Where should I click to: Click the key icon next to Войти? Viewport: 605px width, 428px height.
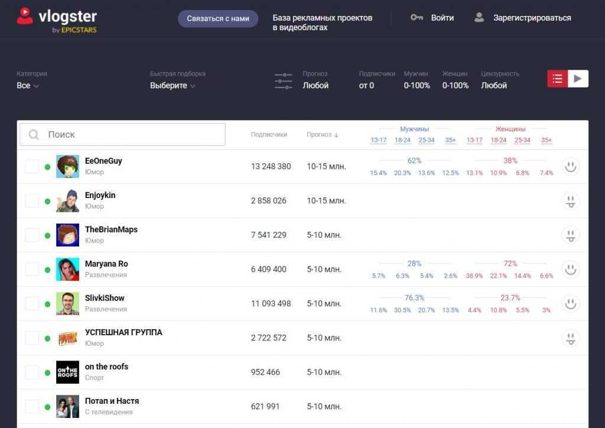[x=417, y=18]
